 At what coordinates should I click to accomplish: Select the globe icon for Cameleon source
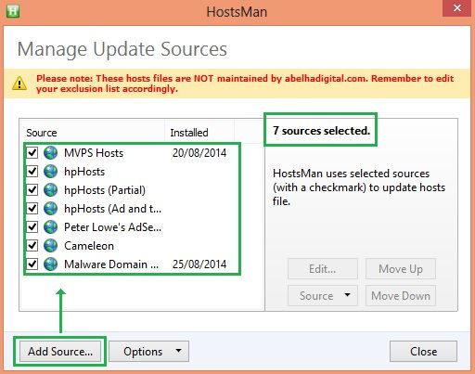click(50, 246)
